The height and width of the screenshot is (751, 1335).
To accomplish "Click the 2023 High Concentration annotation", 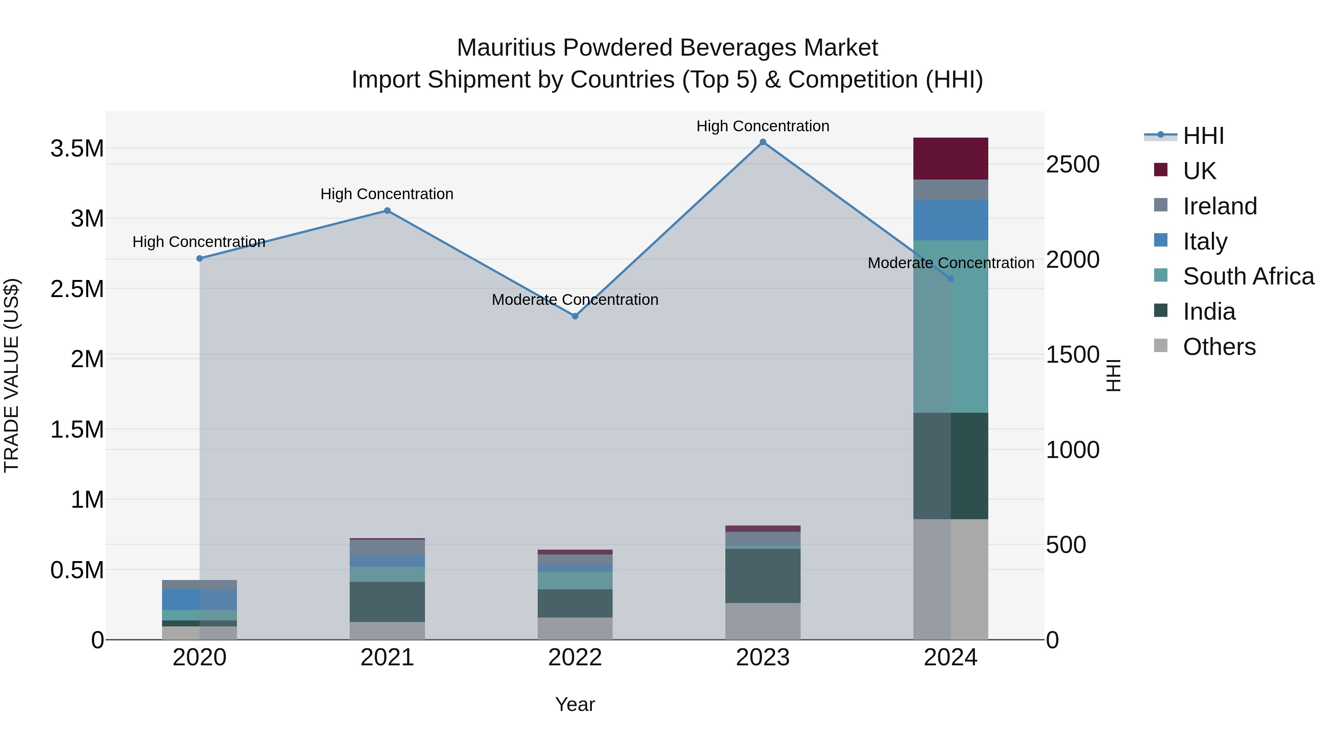I will tap(763, 126).
